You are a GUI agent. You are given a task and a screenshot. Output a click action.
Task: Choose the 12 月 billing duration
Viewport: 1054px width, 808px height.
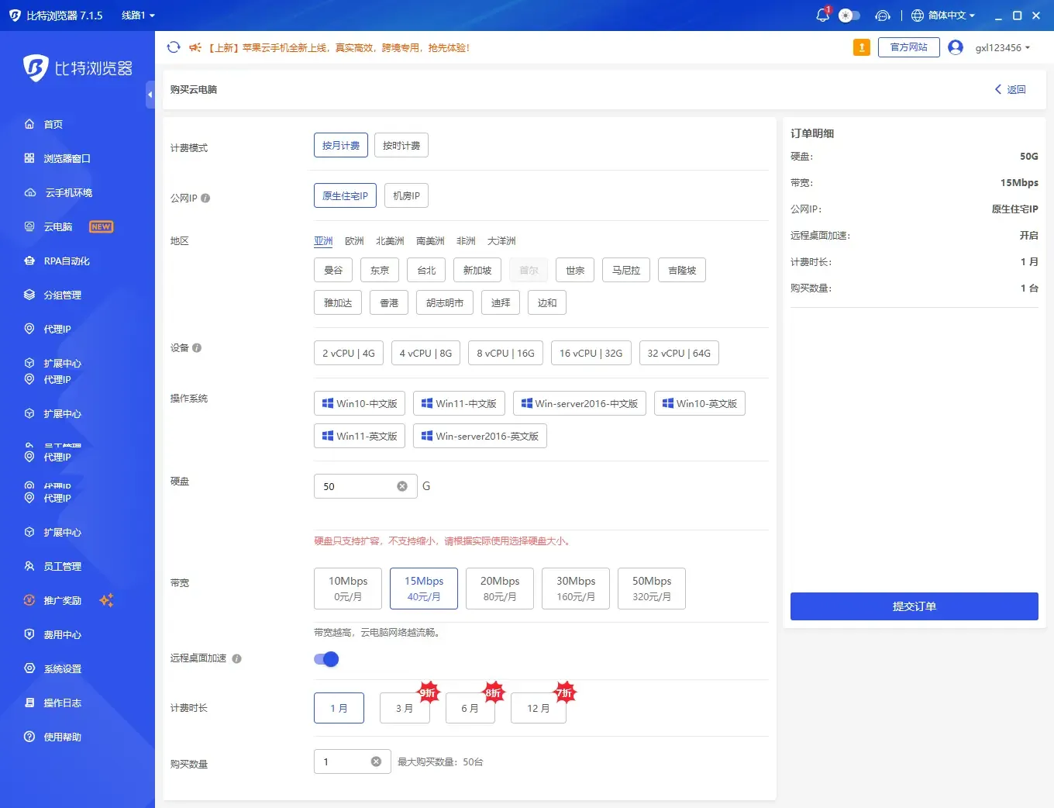539,708
